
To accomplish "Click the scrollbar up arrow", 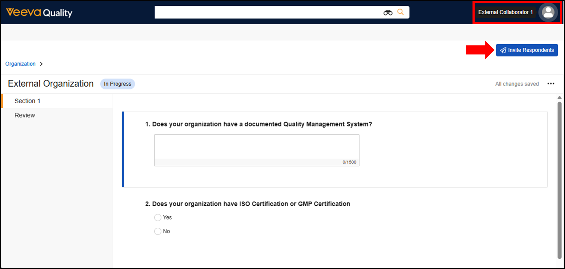I will [559, 98].
